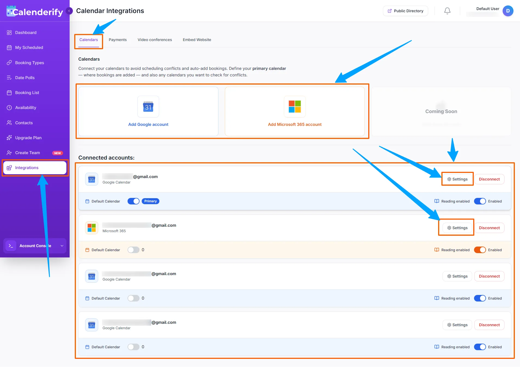The height and width of the screenshot is (367, 520).
Task: Toggle Default Calendar on the primary Google account
Action: click(133, 201)
